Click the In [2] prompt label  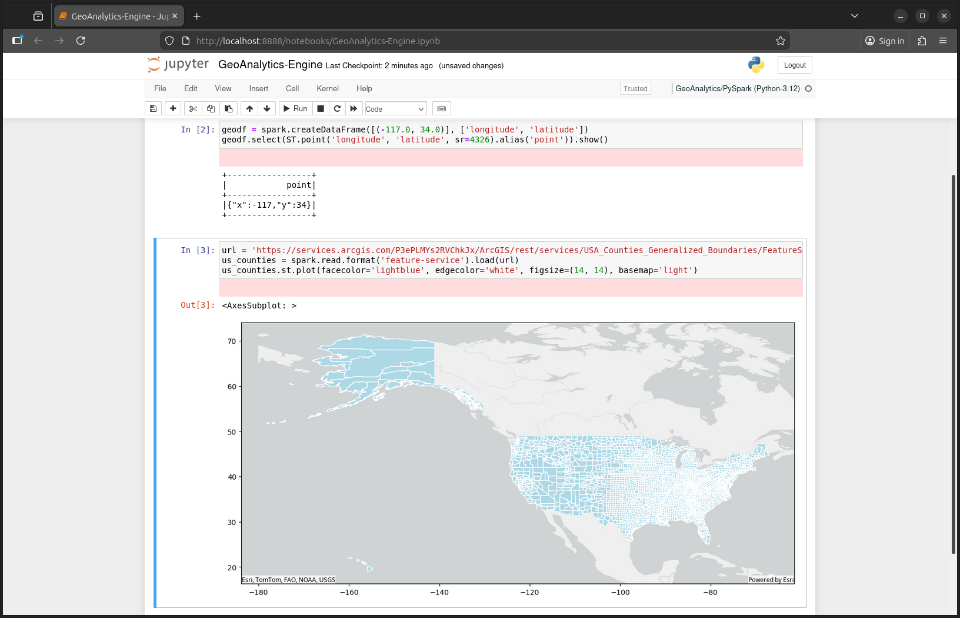coord(198,129)
